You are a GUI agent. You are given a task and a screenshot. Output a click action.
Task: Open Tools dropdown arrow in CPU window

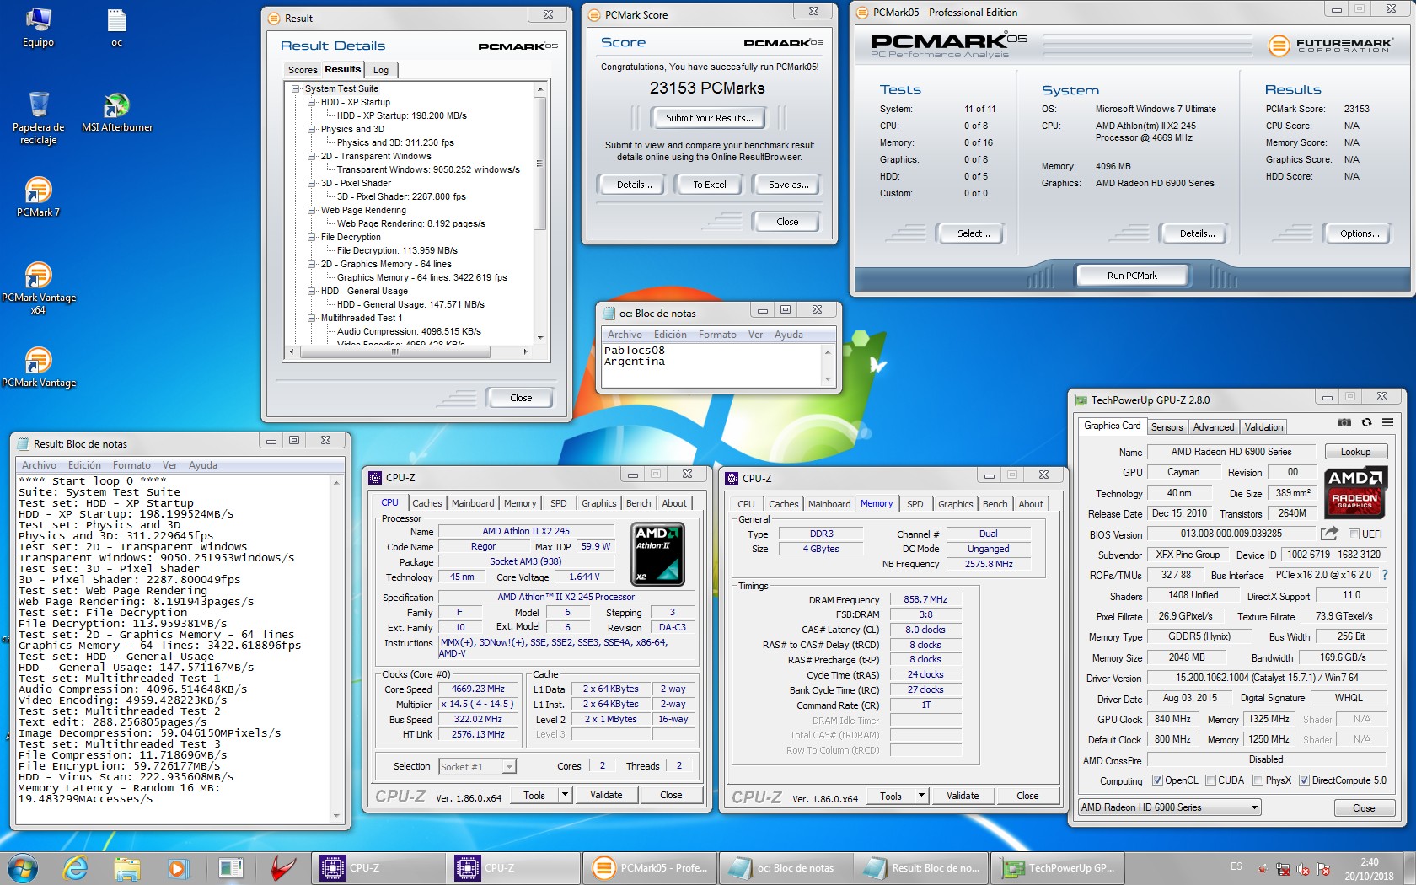(x=565, y=795)
